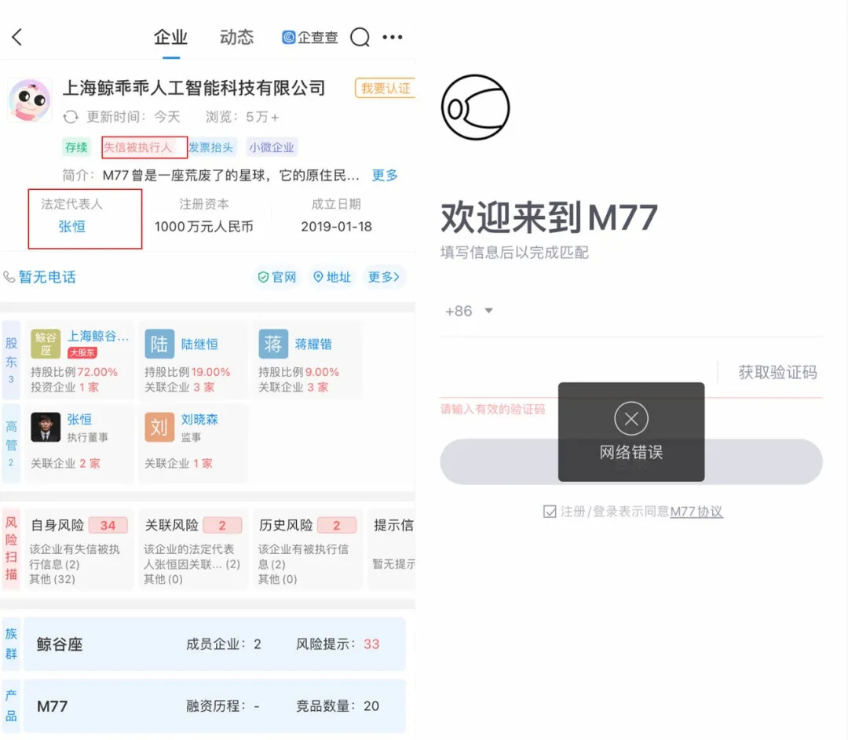Tap the 存续 status tag
848x740 pixels.
pos(76,147)
